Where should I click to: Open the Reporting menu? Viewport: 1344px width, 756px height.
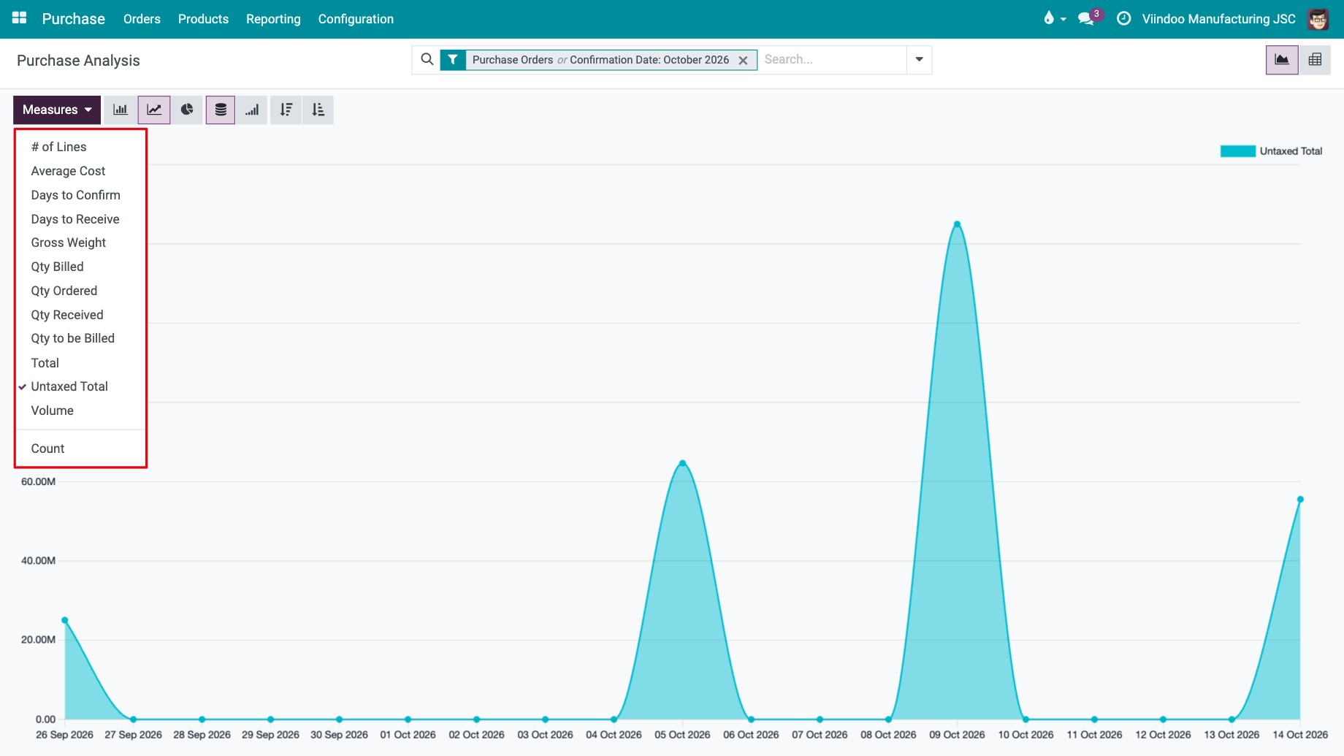coord(273,19)
